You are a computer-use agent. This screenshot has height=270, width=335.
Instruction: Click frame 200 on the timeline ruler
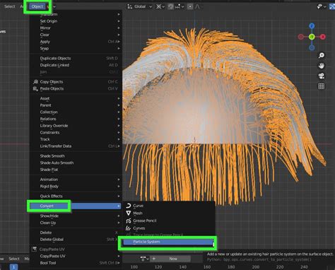[x=256, y=267]
